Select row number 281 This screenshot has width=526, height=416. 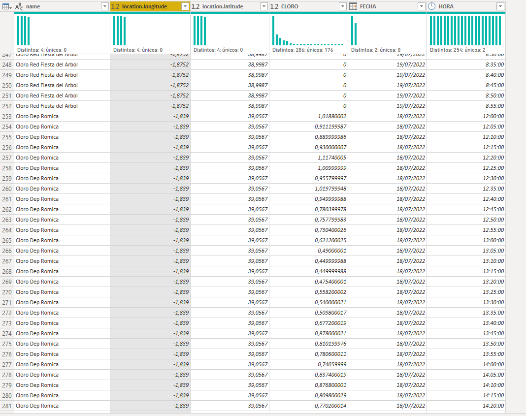click(7, 406)
